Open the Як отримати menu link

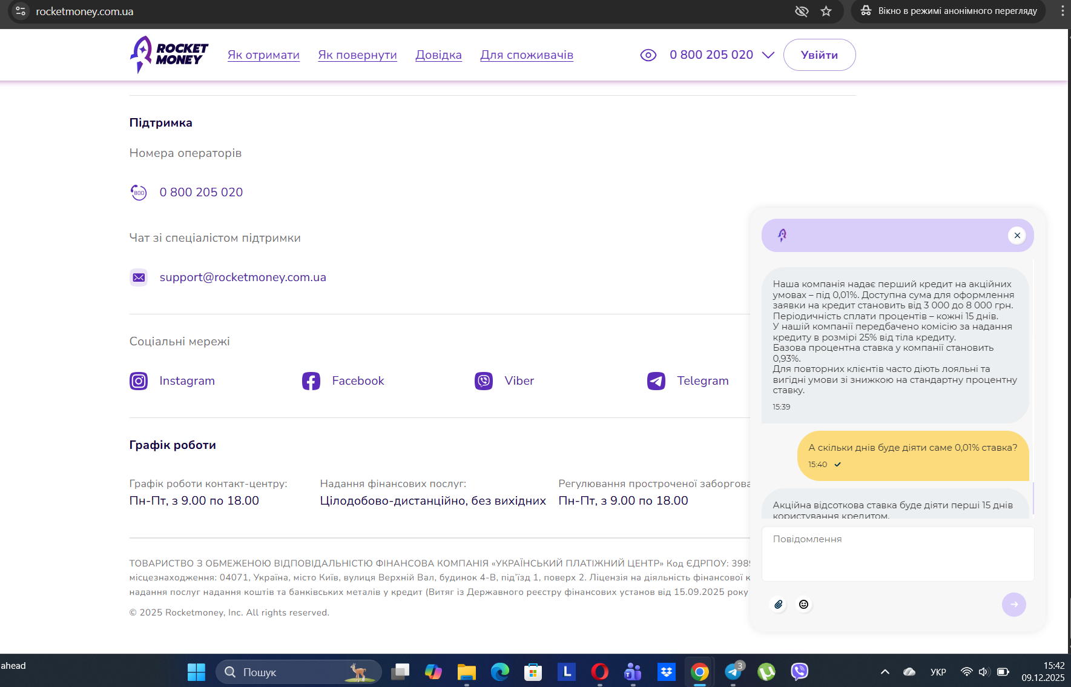(x=263, y=55)
